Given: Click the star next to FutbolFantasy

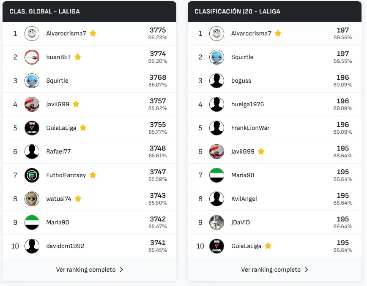Looking at the screenshot, I should (x=93, y=175).
